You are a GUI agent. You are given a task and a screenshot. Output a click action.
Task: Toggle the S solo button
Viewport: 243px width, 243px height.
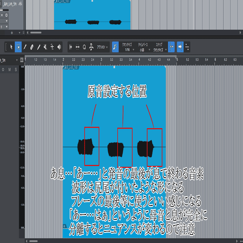click(x=16, y=70)
